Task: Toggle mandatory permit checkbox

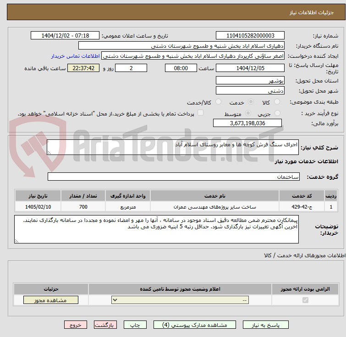Action: point(305,300)
